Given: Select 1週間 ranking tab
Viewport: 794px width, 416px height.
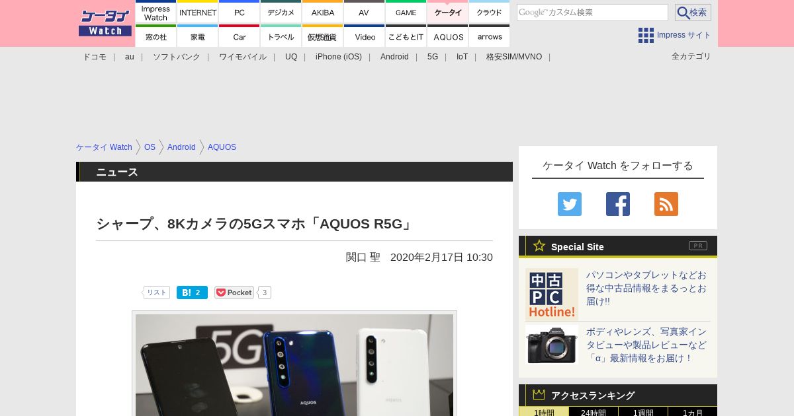Looking at the screenshot, I should [643, 411].
